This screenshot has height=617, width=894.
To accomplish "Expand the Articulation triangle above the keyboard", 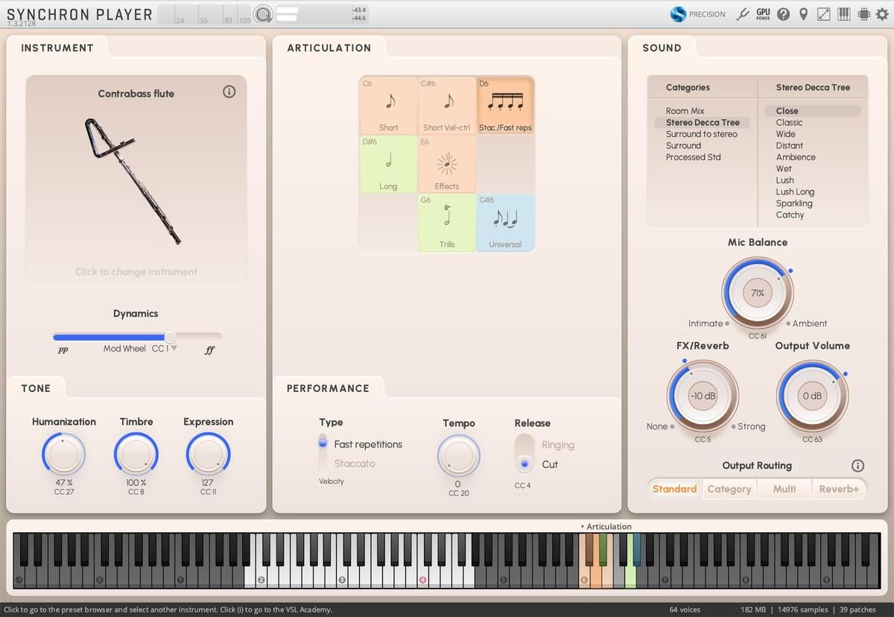I will [x=583, y=527].
